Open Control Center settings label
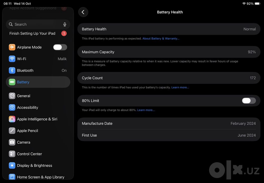This screenshot has width=264, height=183. 30,154
